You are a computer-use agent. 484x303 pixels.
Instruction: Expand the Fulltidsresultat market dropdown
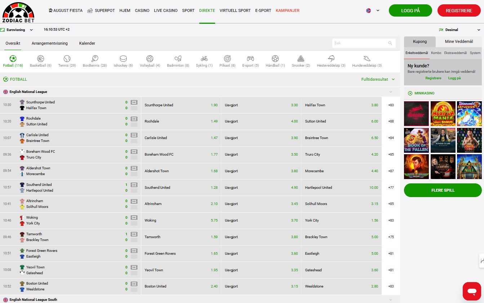(x=378, y=79)
